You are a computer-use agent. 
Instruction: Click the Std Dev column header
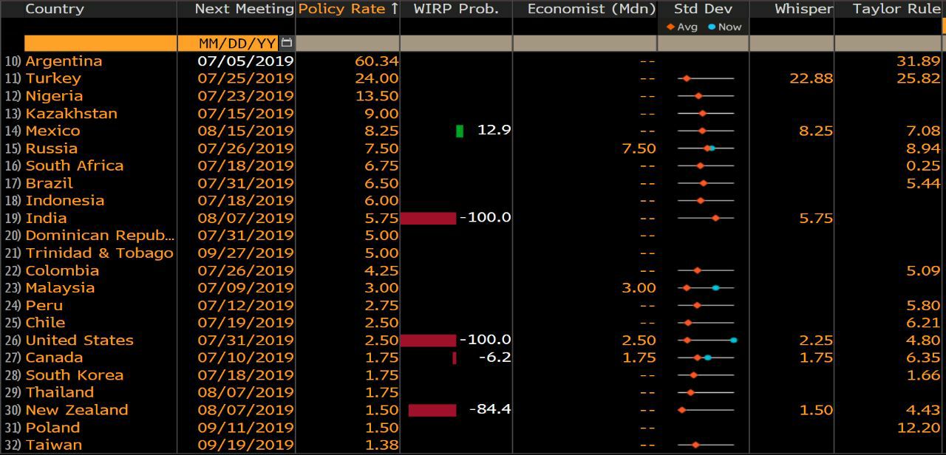pos(702,9)
